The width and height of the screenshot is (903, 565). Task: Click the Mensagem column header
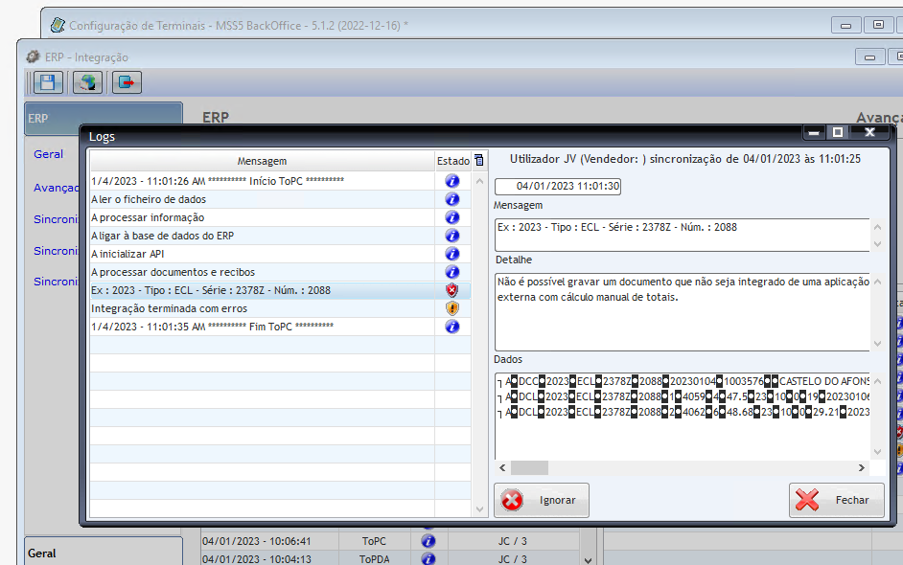[x=262, y=161]
